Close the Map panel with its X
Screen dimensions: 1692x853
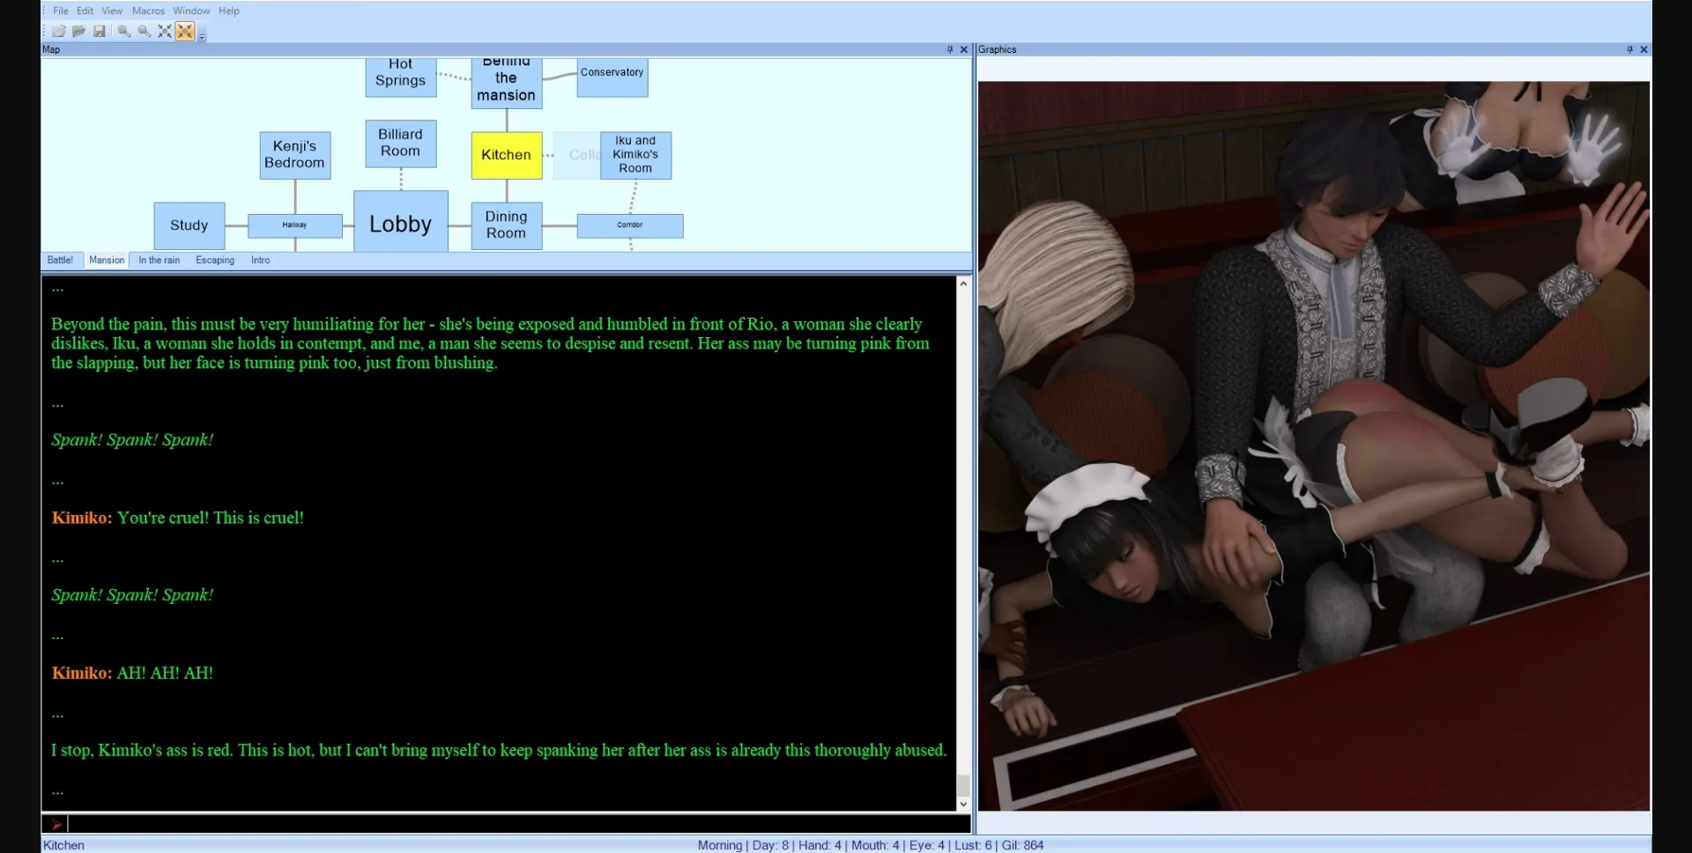click(963, 50)
